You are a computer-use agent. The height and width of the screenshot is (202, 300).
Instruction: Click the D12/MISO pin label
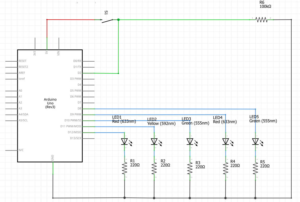point(75,132)
